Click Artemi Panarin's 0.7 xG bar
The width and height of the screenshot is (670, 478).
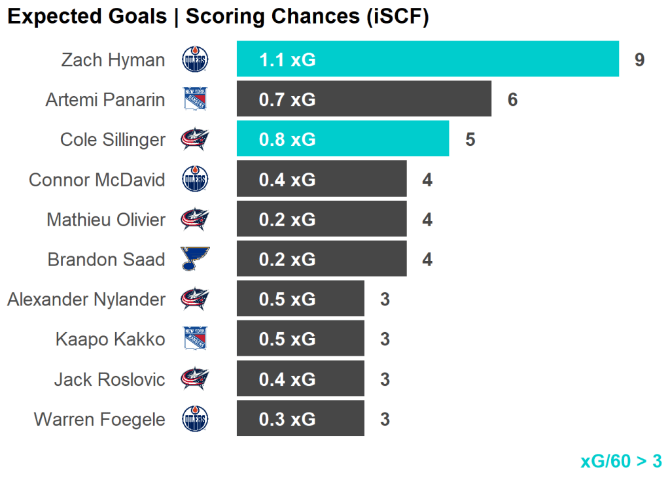(x=364, y=99)
